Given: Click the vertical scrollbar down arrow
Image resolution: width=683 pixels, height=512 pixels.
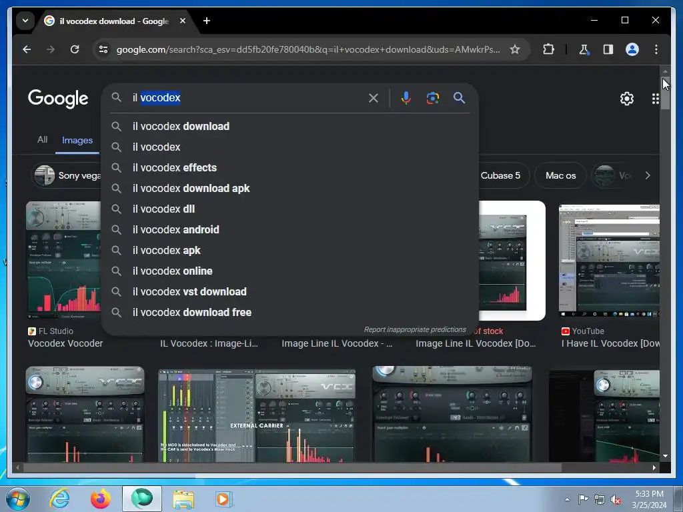Looking at the screenshot, I should [665, 456].
